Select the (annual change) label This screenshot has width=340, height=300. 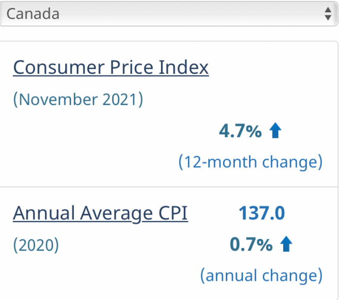[261, 275]
